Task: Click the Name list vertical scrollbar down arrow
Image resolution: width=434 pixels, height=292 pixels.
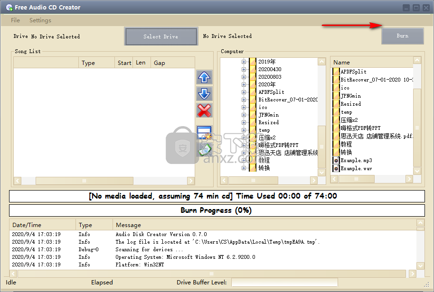Action: coord(417,171)
